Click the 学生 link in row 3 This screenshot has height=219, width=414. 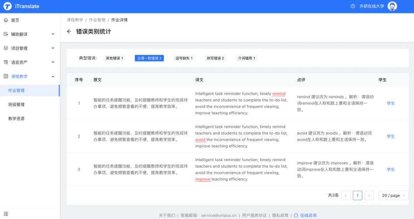pyautogui.click(x=391, y=170)
